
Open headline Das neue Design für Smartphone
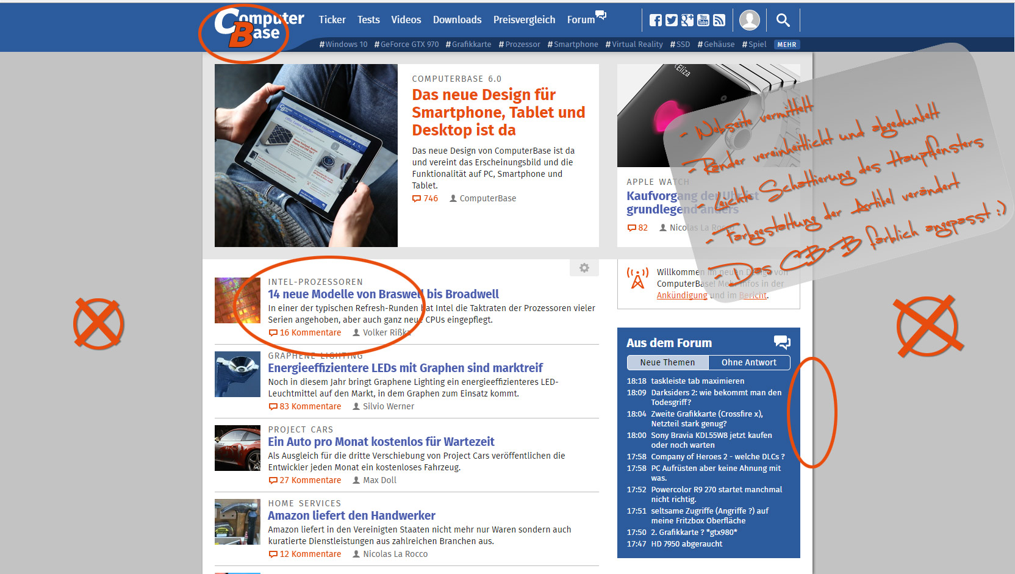[498, 112]
